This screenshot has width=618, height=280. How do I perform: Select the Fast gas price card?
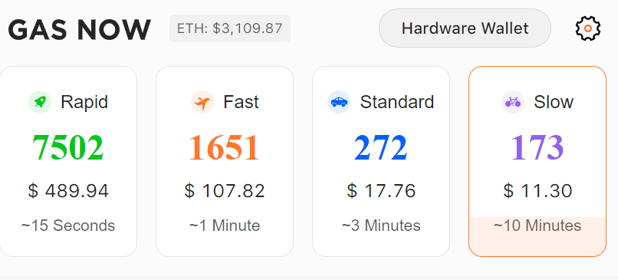point(225,162)
